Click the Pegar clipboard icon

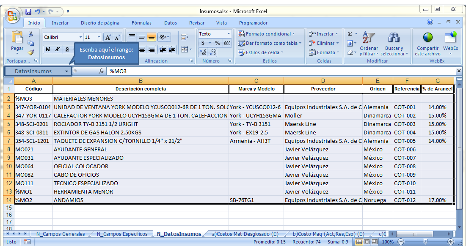point(17,37)
